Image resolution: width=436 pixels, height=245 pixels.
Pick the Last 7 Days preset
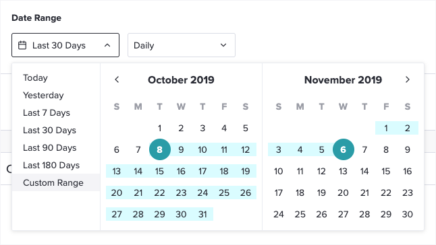click(x=47, y=113)
